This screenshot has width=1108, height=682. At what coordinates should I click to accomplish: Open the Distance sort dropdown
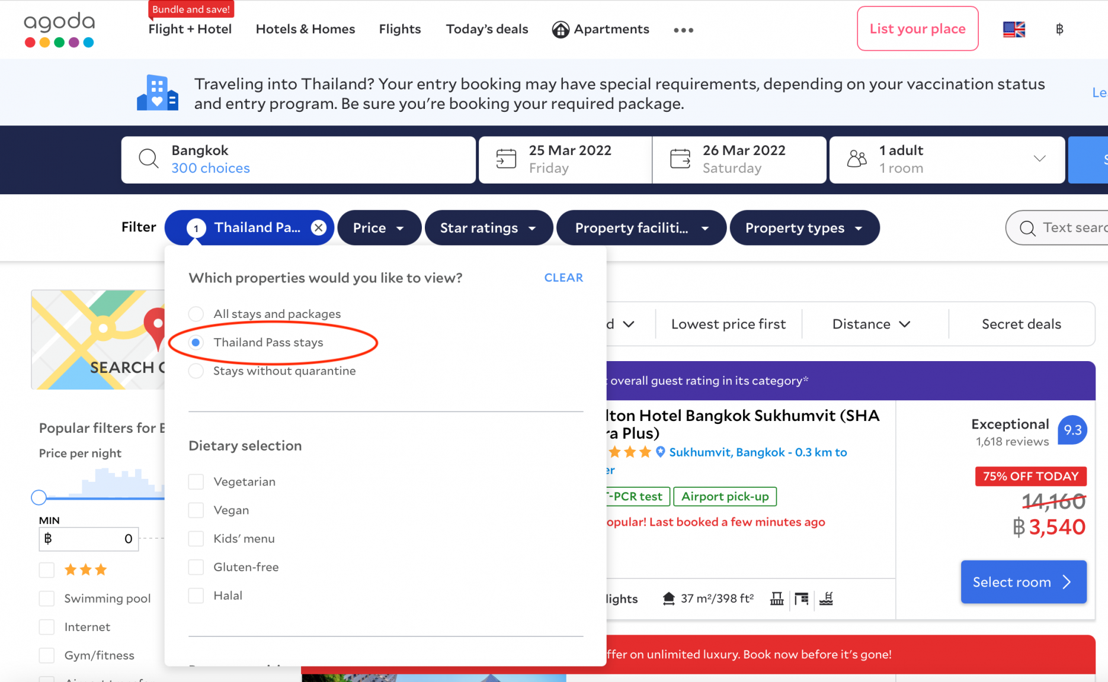pyautogui.click(x=871, y=324)
